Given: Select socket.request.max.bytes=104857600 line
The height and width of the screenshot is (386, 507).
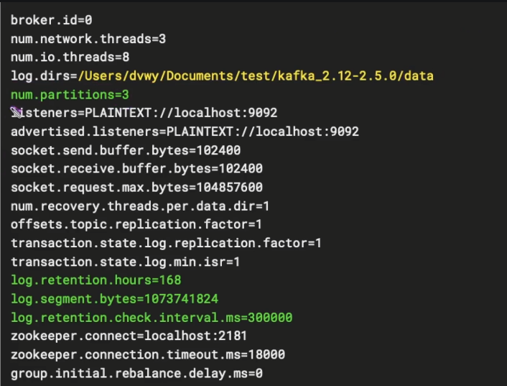Looking at the screenshot, I should [x=136, y=188].
